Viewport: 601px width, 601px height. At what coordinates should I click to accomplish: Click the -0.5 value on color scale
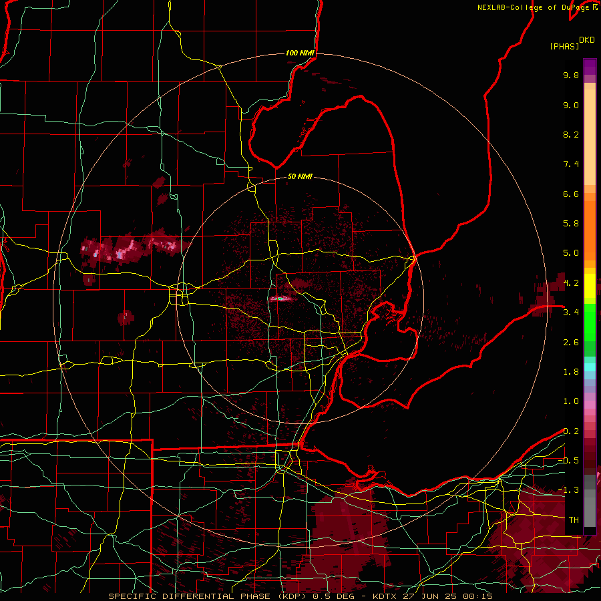[568, 461]
